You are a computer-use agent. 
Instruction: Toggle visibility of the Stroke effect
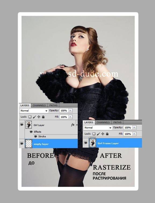coord(35,137)
